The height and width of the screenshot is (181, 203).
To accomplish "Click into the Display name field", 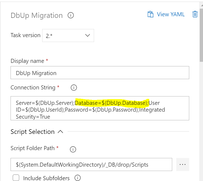I will [100, 73].
